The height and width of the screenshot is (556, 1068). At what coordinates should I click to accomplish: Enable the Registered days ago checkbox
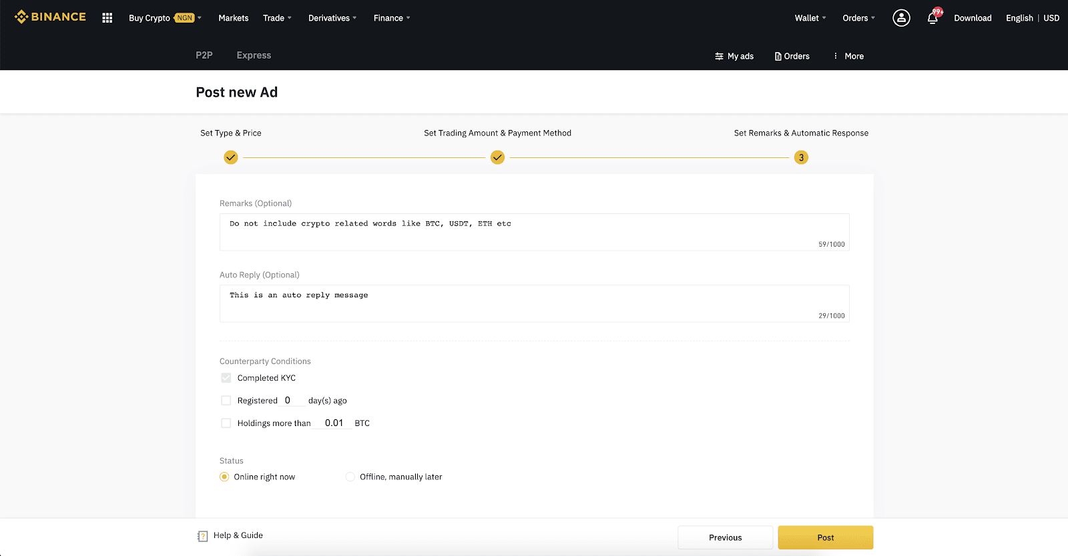point(226,401)
